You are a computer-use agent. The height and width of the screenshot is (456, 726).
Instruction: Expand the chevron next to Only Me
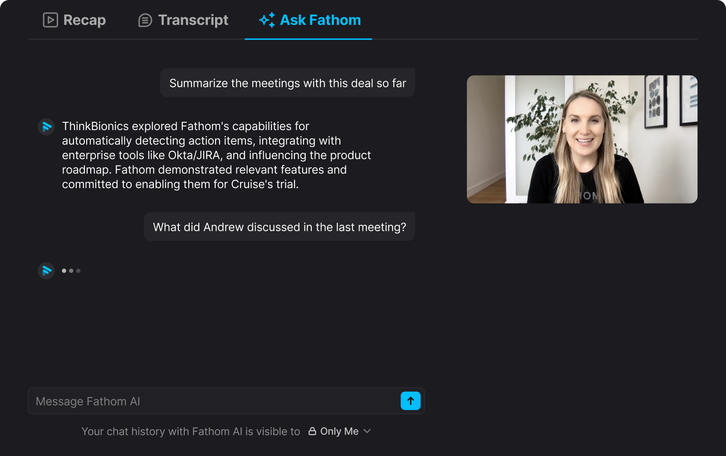coord(368,431)
